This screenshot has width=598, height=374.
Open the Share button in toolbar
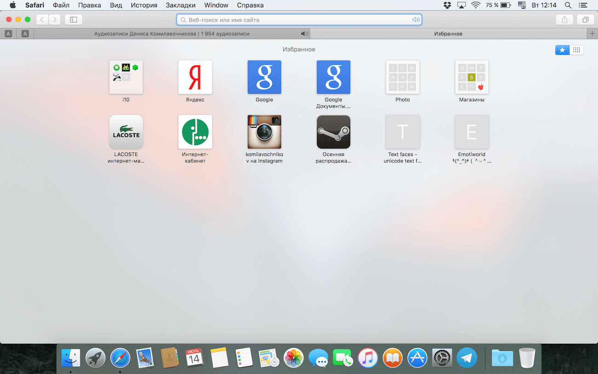[564, 20]
